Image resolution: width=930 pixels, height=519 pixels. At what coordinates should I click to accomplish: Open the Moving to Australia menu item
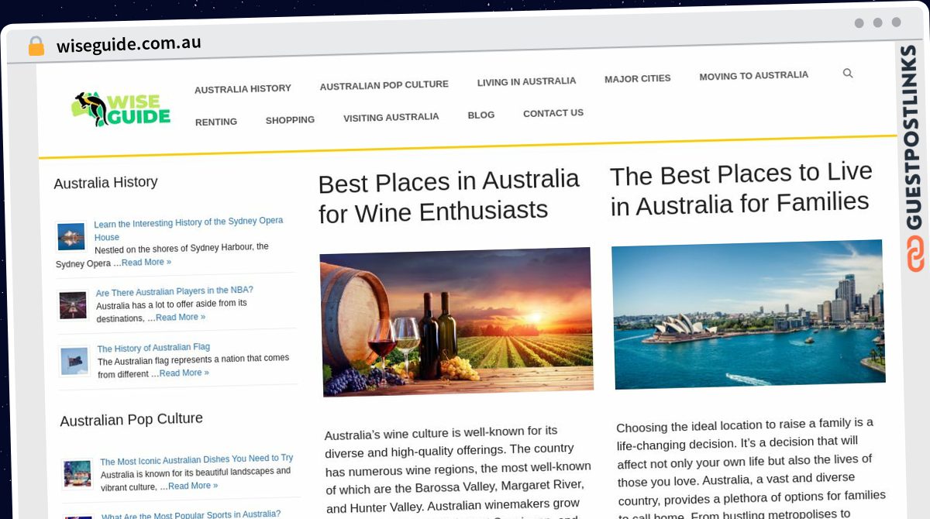753,76
